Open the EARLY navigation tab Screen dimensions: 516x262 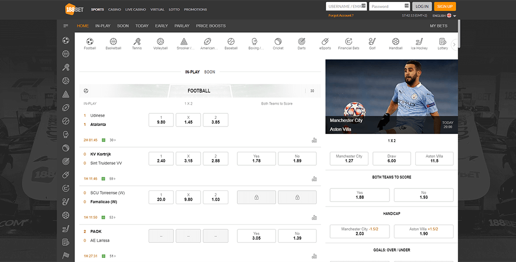[x=162, y=26]
